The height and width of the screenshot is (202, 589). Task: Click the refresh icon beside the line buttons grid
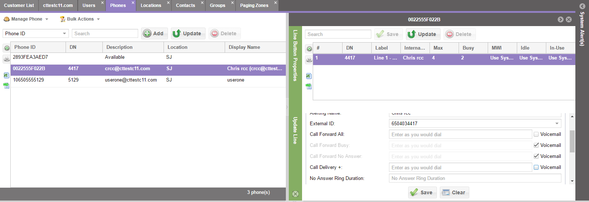(x=309, y=49)
